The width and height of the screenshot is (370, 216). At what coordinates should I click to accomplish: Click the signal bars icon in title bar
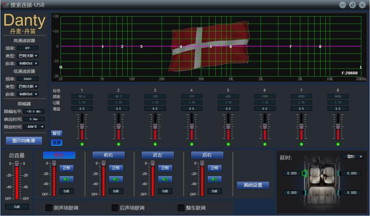(x=6, y=4)
